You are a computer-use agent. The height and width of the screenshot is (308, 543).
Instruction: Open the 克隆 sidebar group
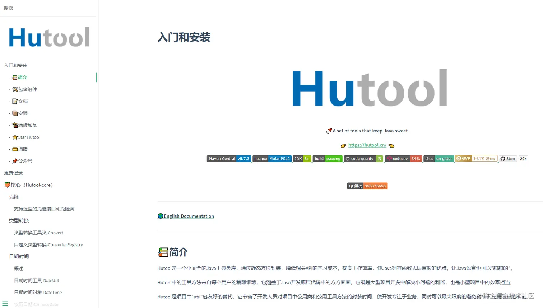14,197
